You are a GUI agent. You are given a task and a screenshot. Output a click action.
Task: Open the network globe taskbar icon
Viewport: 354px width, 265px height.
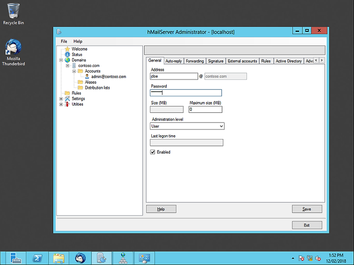click(123, 258)
